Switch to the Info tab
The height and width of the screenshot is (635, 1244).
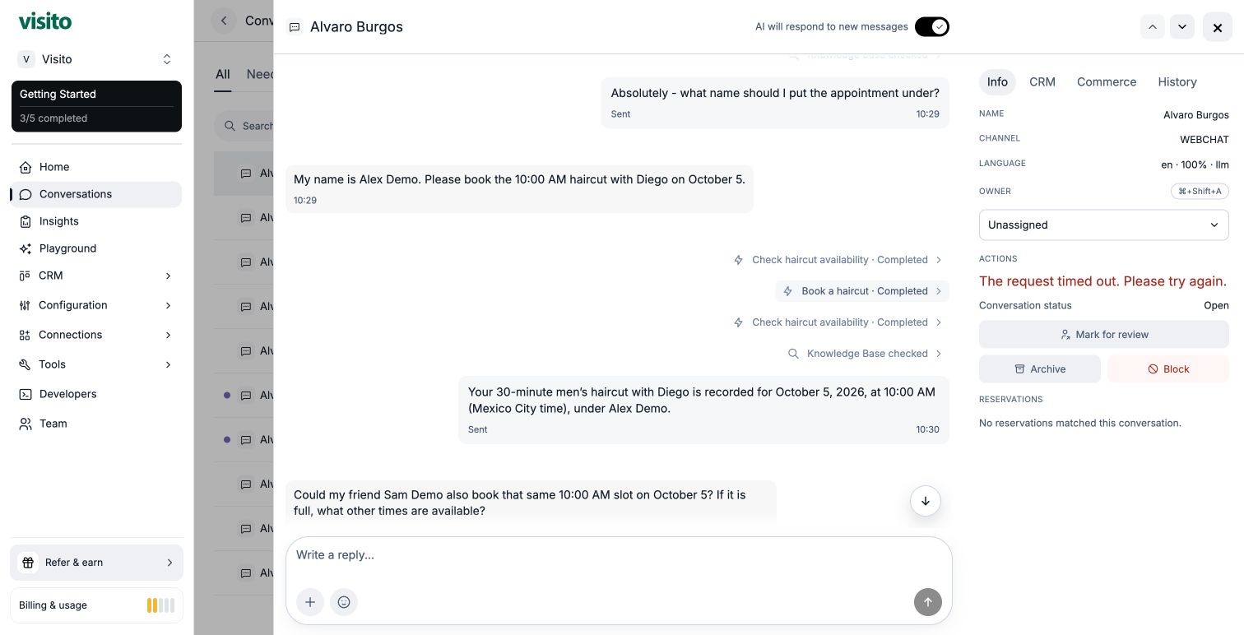tap(997, 82)
